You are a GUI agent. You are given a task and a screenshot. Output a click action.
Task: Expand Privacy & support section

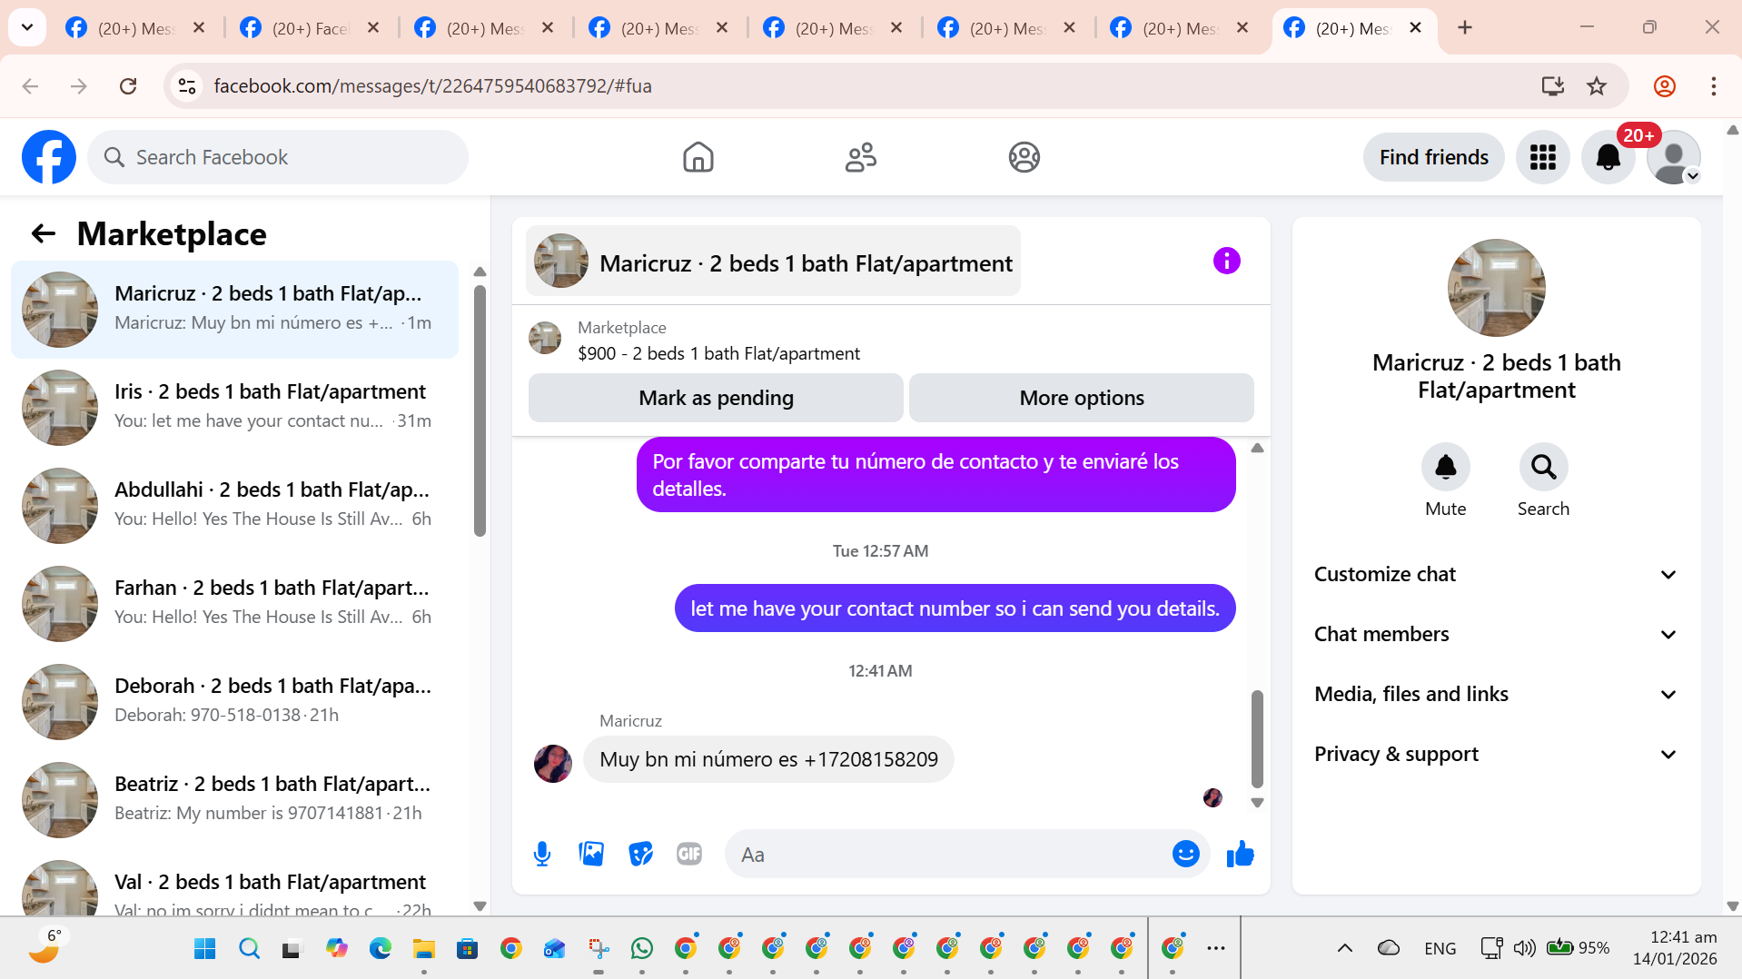pos(1496,754)
